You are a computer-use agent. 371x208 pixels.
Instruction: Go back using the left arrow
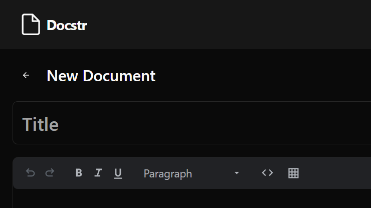[x=26, y=75]
